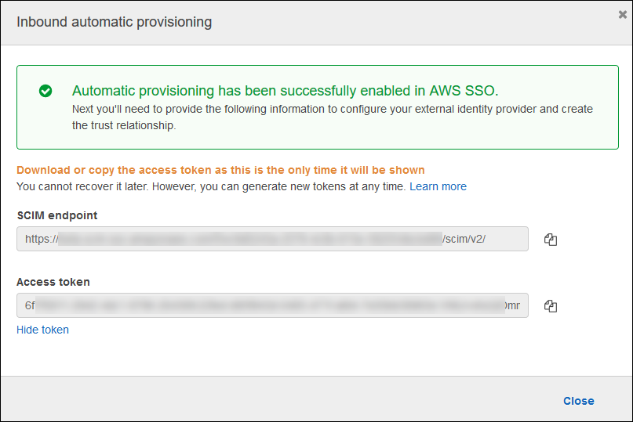Click the SCIM endpoint label

click(56, 215)
